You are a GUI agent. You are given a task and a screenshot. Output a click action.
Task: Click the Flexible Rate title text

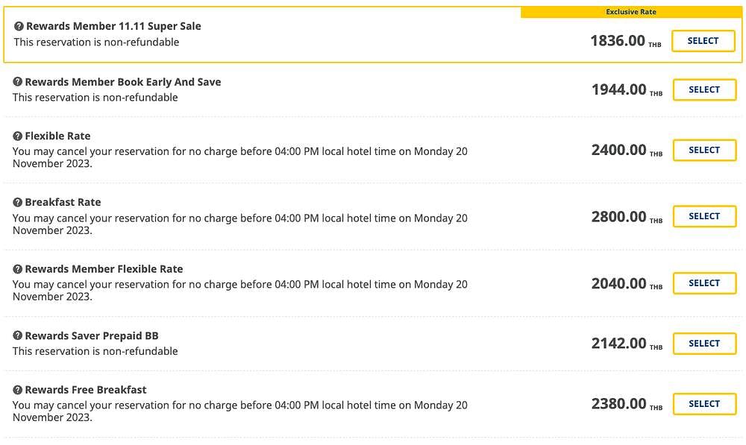[57, 136]
